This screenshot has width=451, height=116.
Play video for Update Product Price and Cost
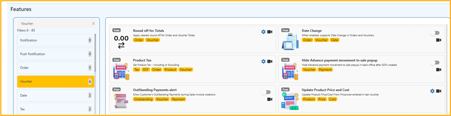(x=439, y=91)
